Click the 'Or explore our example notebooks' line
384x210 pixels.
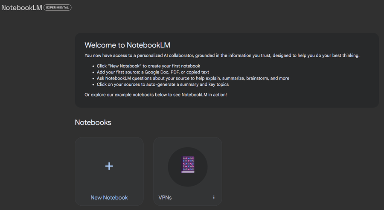coord(156,94)
